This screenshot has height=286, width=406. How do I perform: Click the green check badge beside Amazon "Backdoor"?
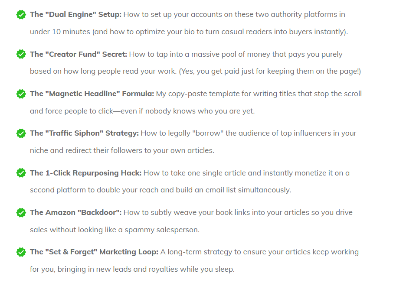point(21,213)
